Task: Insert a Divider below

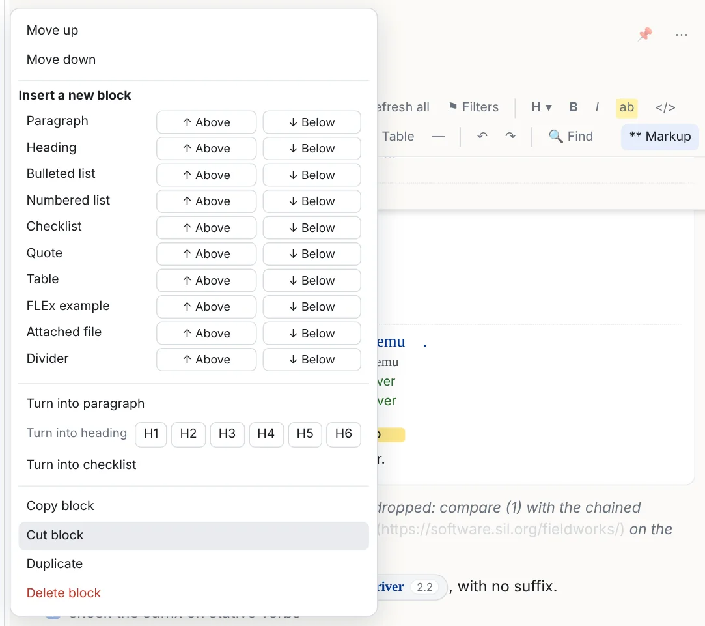Action: 312,360
